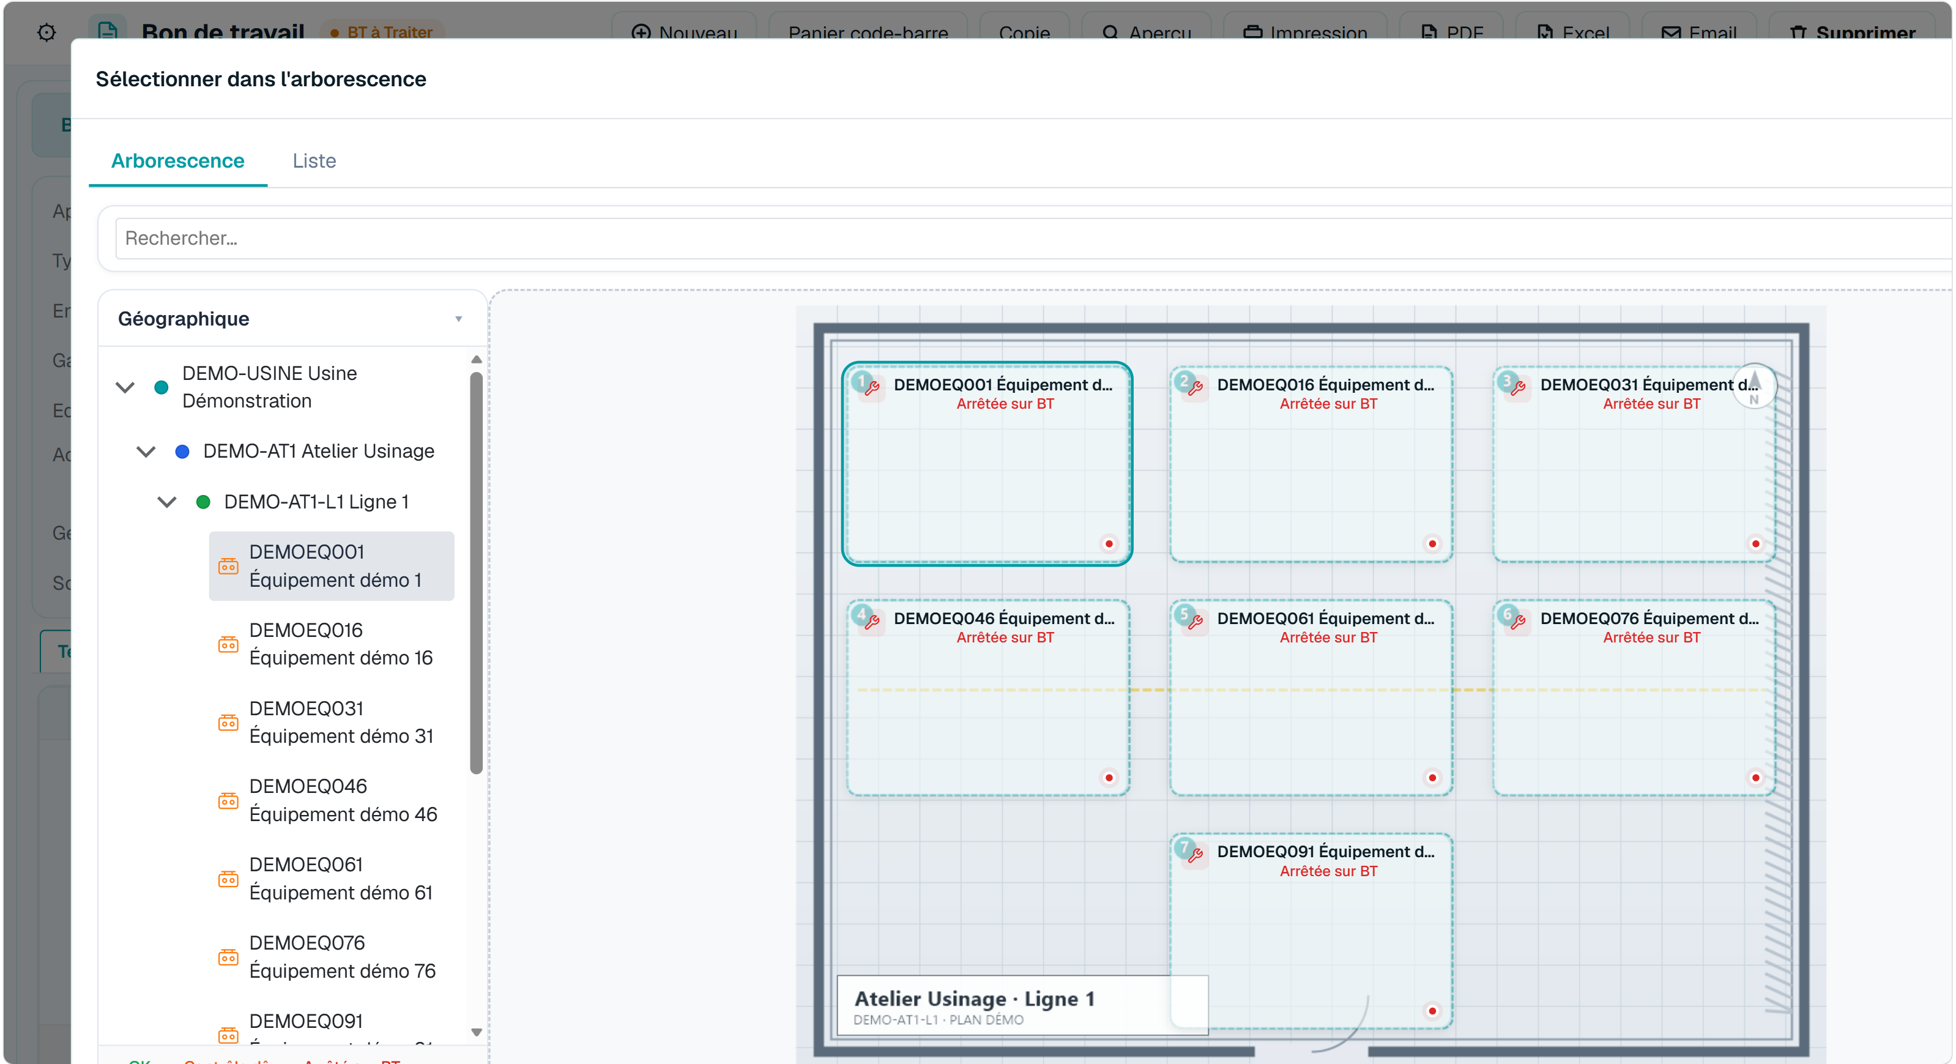Viewport: 1956px width, 1064px height.
Task: Click the wrench icon on the DEMOEQ046 plan card
Action: (872, 622)
